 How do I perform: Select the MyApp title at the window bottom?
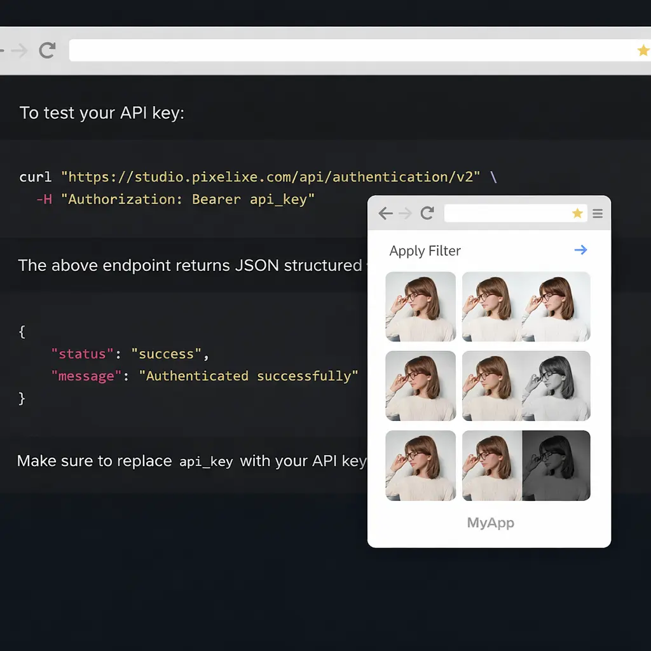(x=490, y=523)
